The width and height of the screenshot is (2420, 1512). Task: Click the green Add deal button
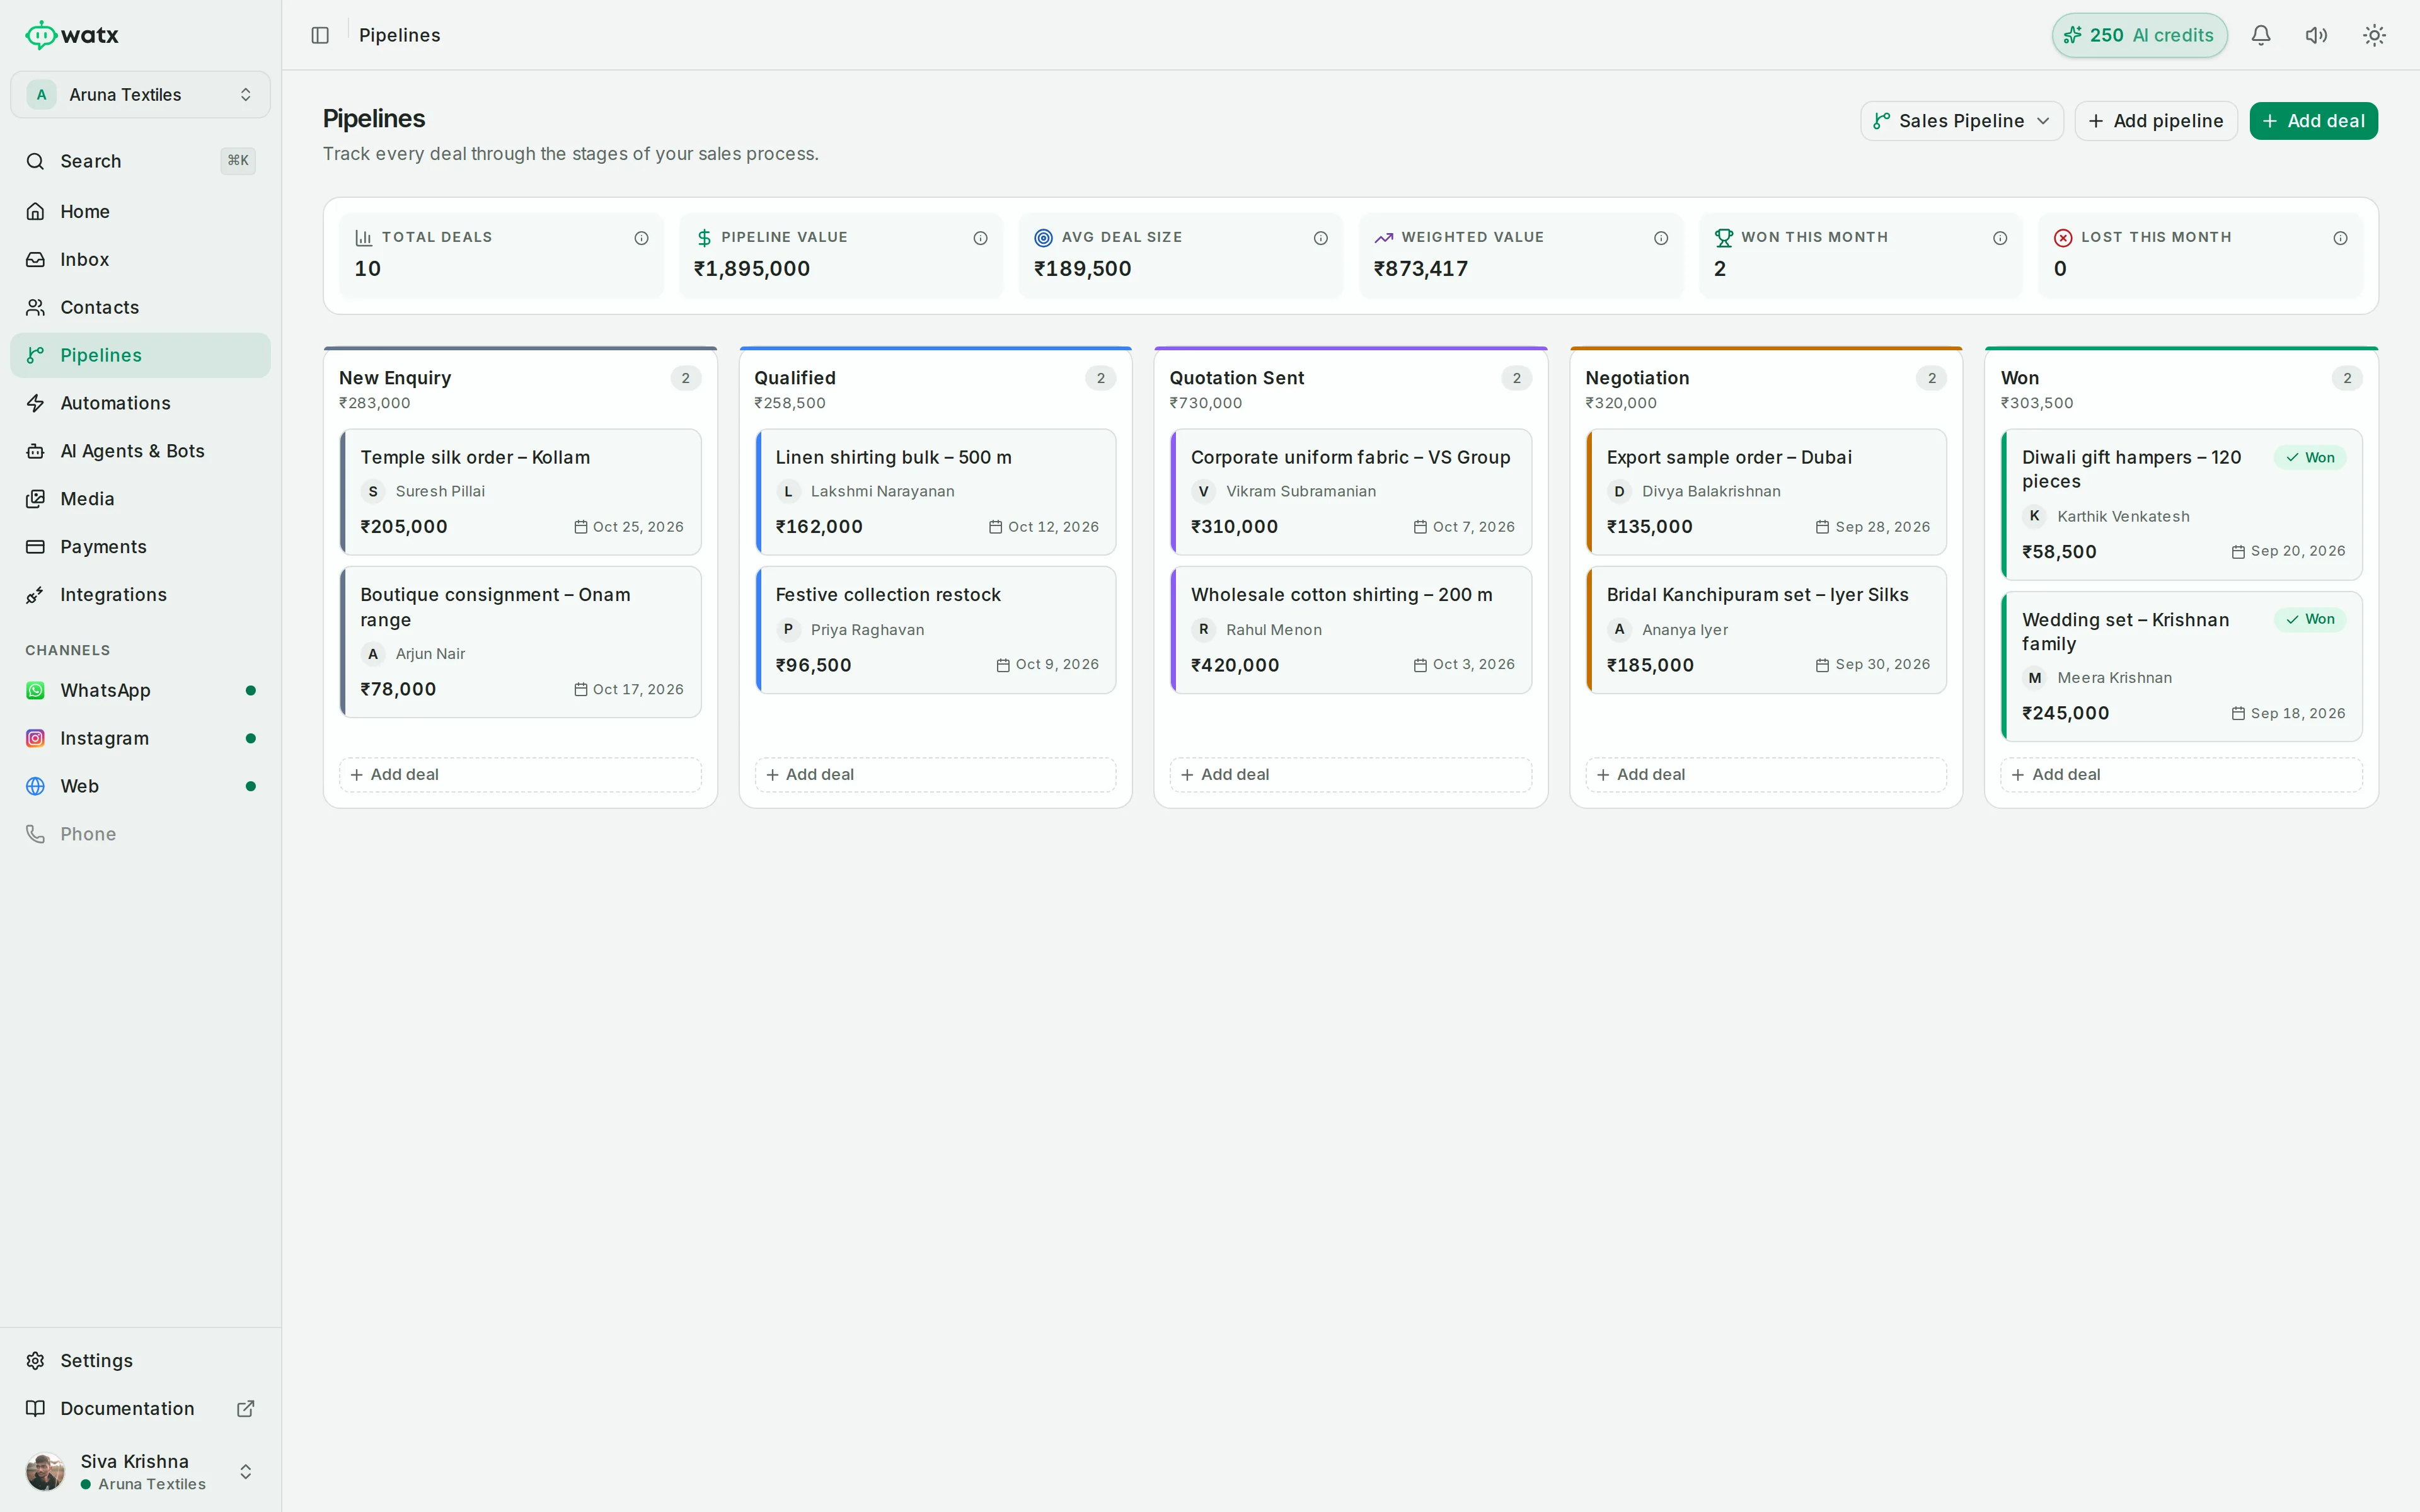tap(2313, 121)
